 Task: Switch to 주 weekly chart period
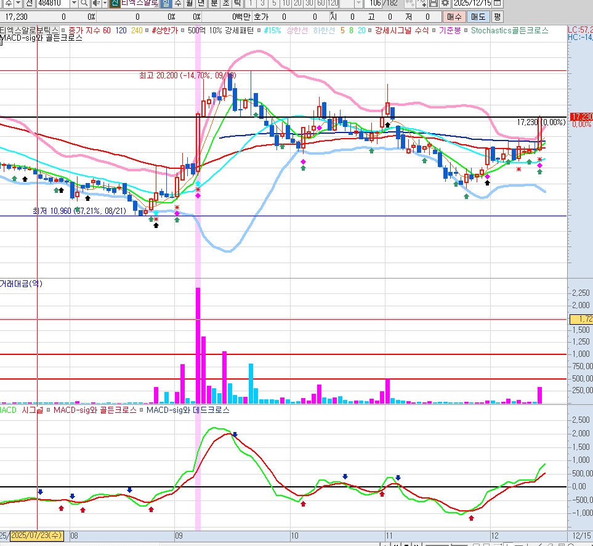click(178, 4)
